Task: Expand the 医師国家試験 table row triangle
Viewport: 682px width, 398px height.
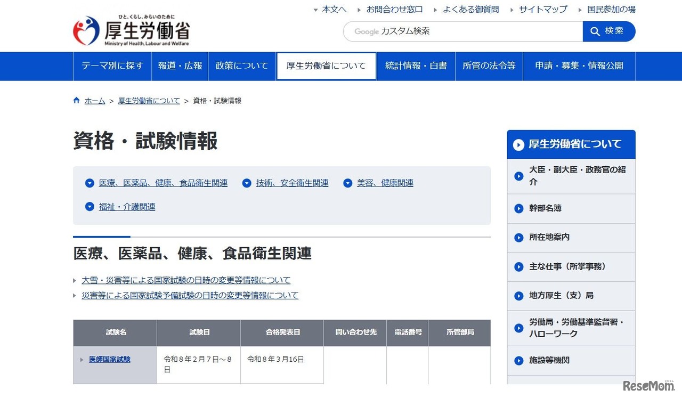Action: (x=80, y=359)
